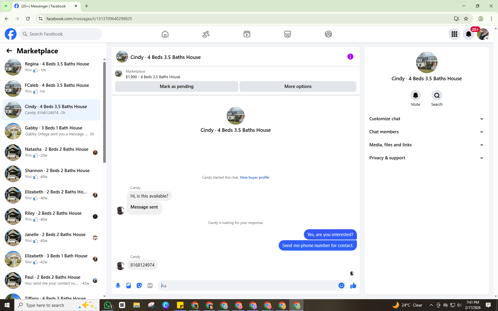Search in conversation using magnifier icon
The image size is (498, 311).
pyautogui.click(x=437, y=95)
